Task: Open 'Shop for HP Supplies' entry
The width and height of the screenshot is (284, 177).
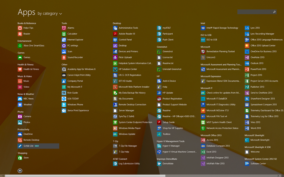Action: (170, 128)
